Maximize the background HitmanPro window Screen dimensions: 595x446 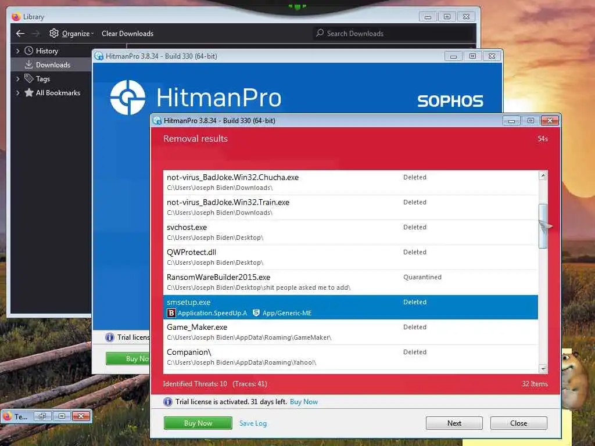coord(472,56)
